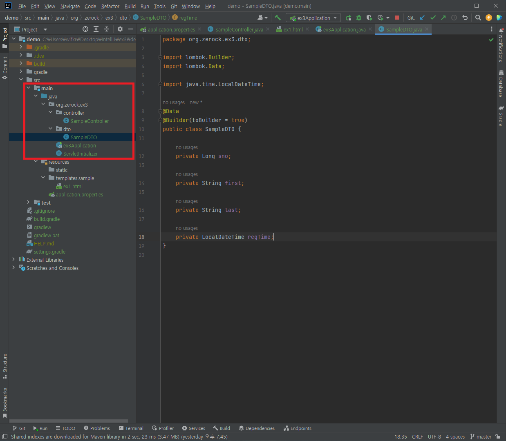Click the master branch widget
506x441 pixels.
click(x=481, y=437)
